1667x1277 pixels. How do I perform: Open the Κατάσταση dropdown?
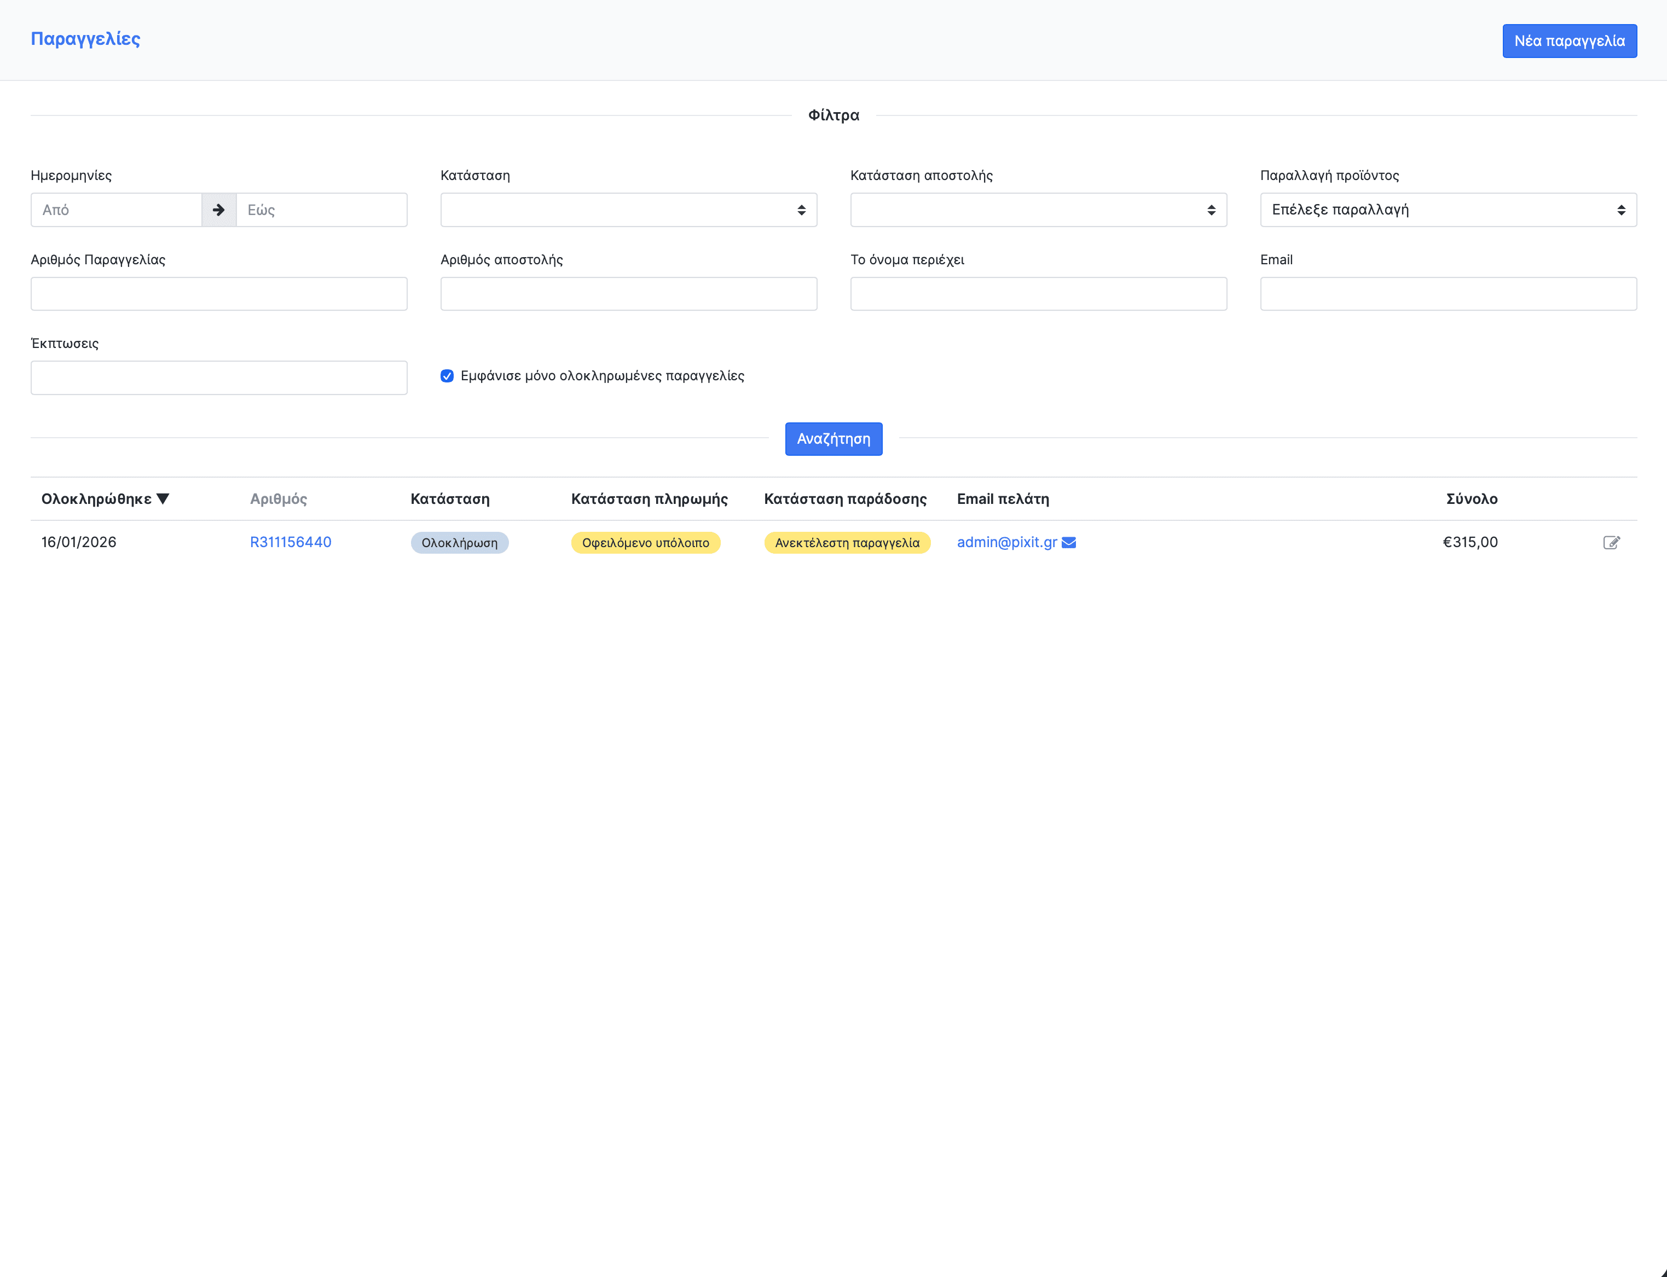click(628, 210)
